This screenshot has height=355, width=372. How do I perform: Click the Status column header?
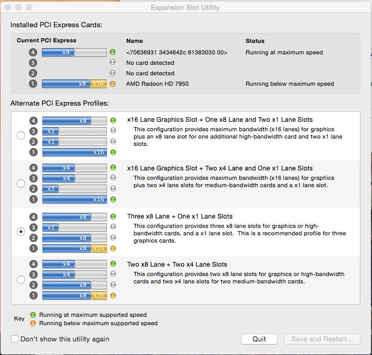(x=255, y=41)
